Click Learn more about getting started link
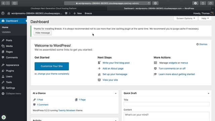This screenshot has height=121, width=215. (x=177, y=74)
